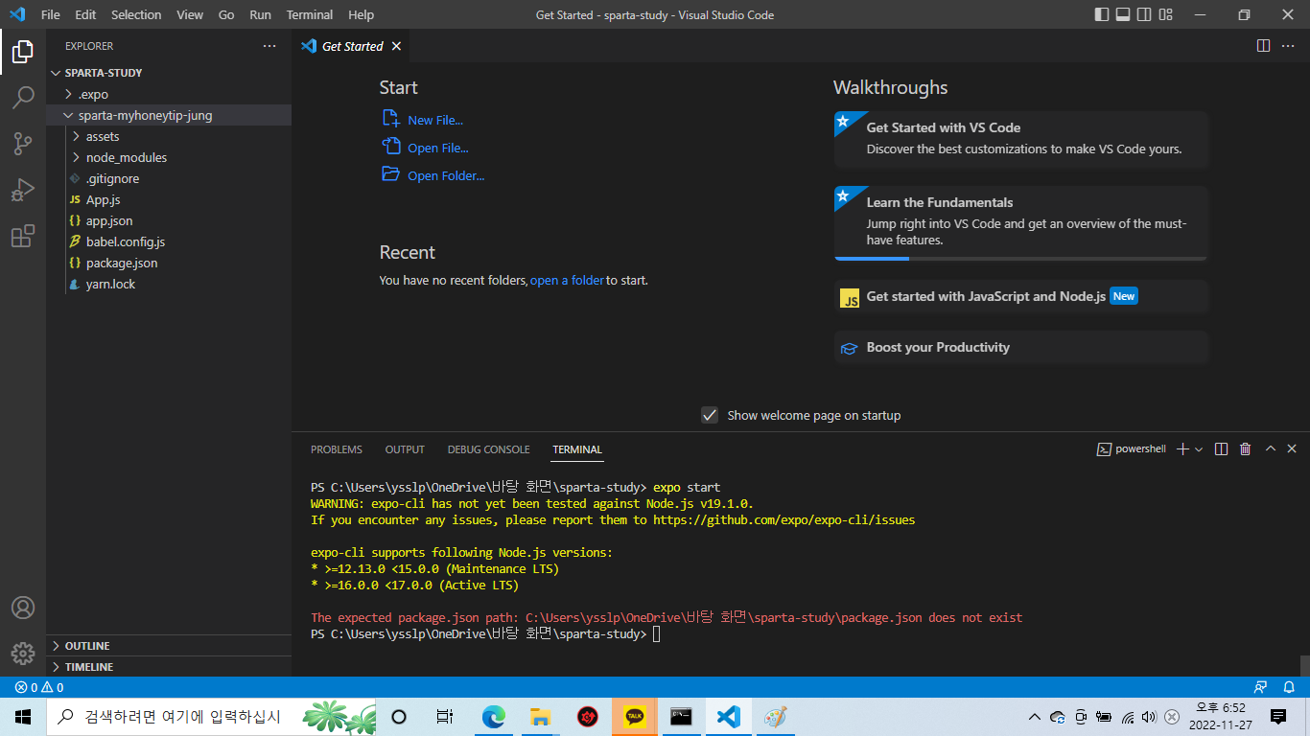This screenshot has width=1310, height=736.
Task: Open Explorer views and more actions ellipsis
Action: [x=269, y=46]
